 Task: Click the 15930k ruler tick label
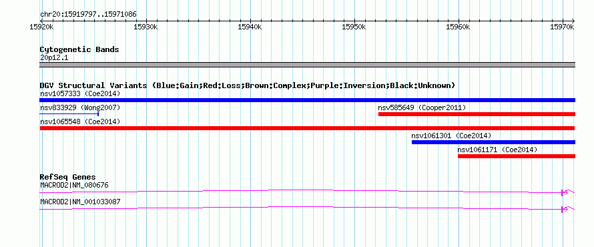(x=145, y=27)
